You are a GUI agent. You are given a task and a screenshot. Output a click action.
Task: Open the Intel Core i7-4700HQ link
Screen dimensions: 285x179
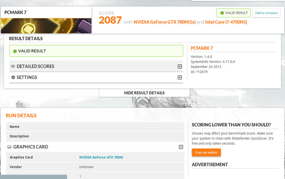coord(226,22)
